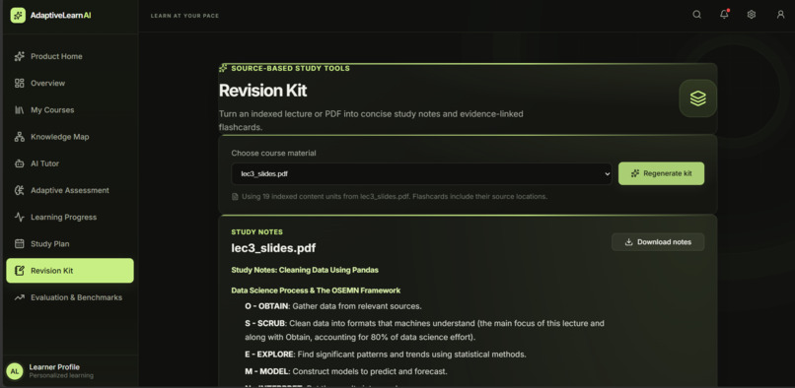795x388 pixels.
Task: Click sparkle icon next to Source-Based Study Tools
Action: click(x=223, y=68)
